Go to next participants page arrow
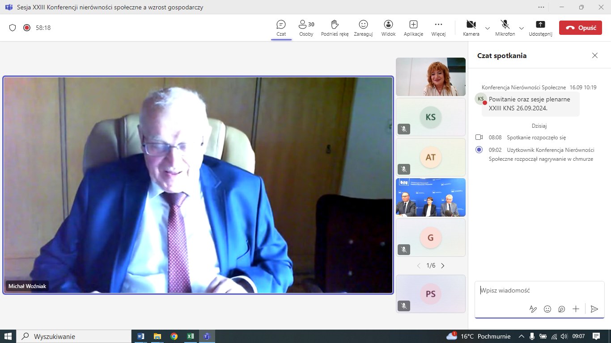Viewport: 611px width, 343px height. 443,266
